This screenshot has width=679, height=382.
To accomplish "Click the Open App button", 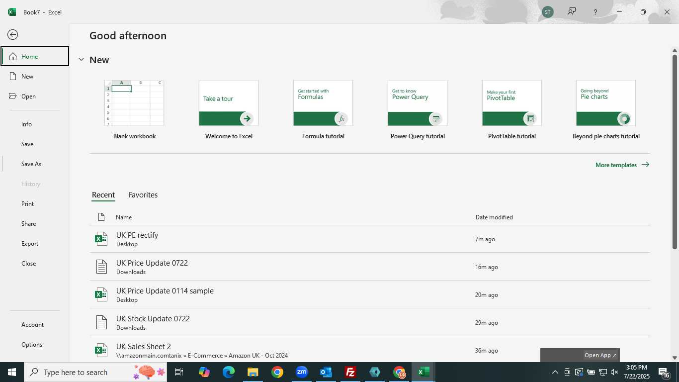I will [600, 355].
